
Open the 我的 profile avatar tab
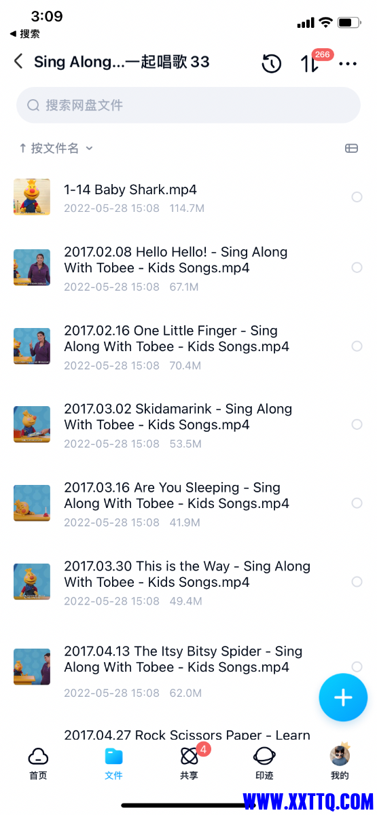(x=340, y=762)
